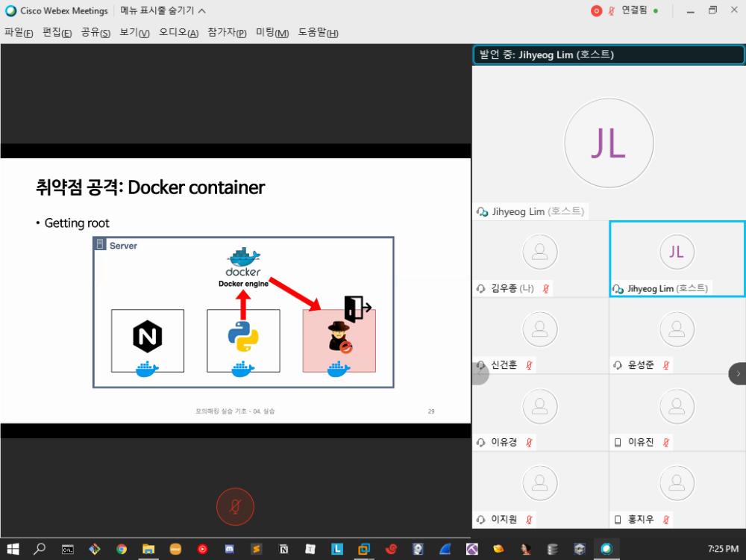746x560 pixels.
Task: Click the Getting root bullet on the slide
Action: click(x=77, y=223)
